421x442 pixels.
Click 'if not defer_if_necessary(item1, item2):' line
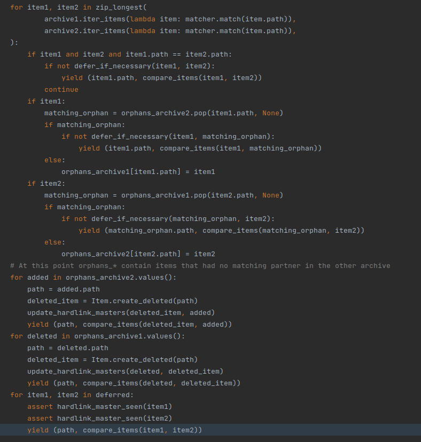point(129,66)
